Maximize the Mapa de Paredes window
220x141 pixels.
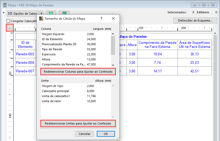point(204,5)
